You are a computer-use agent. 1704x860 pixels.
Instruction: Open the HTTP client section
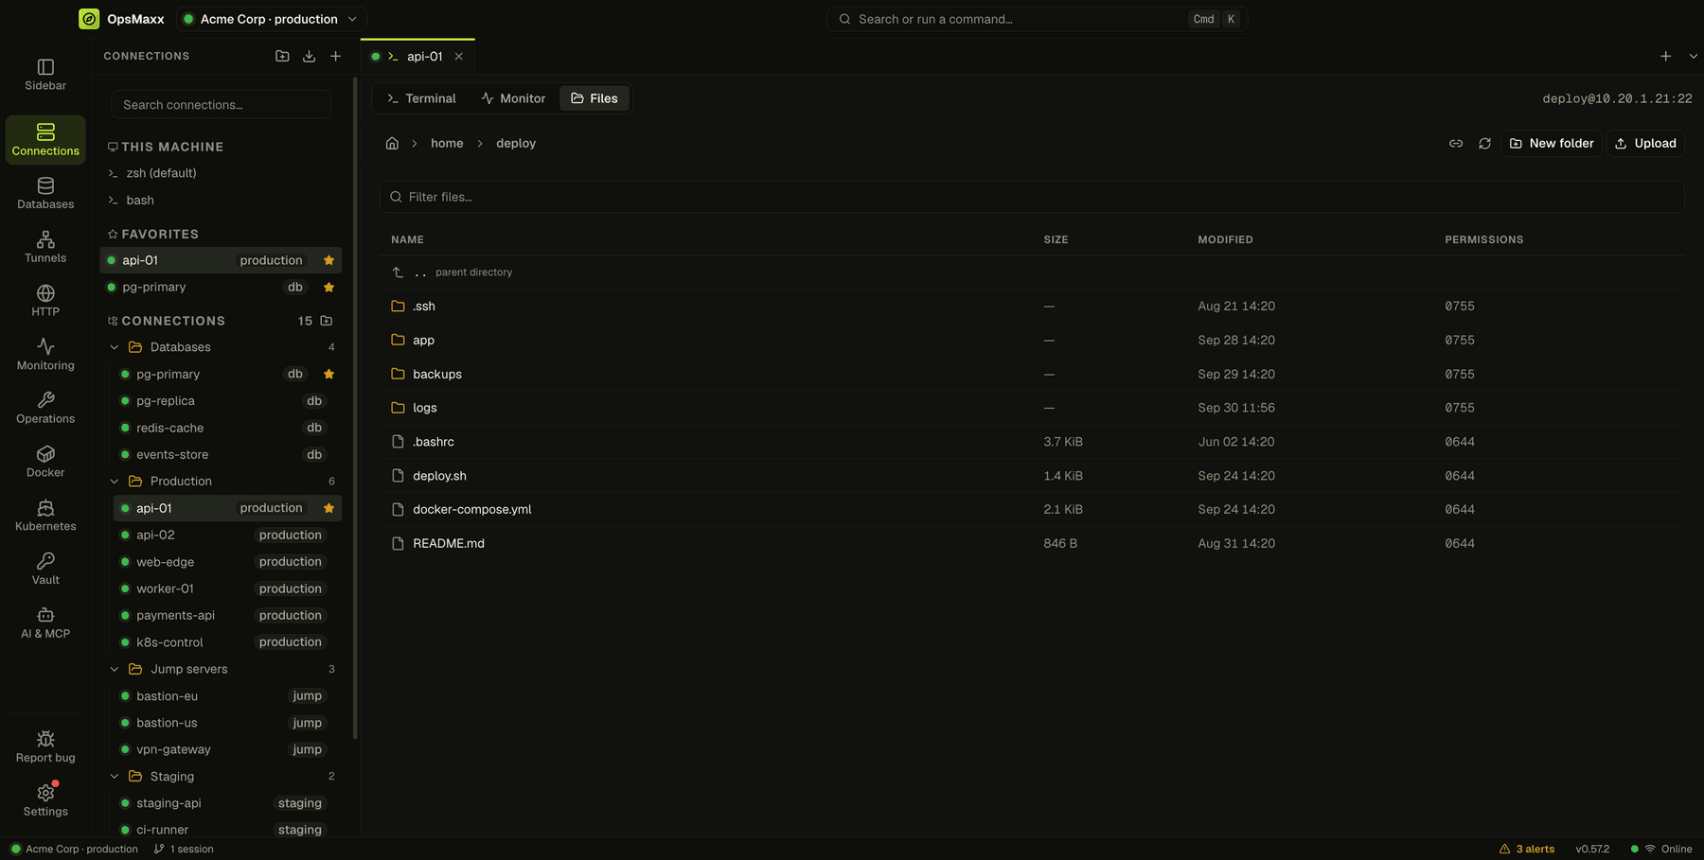click(x=45, y=301)
